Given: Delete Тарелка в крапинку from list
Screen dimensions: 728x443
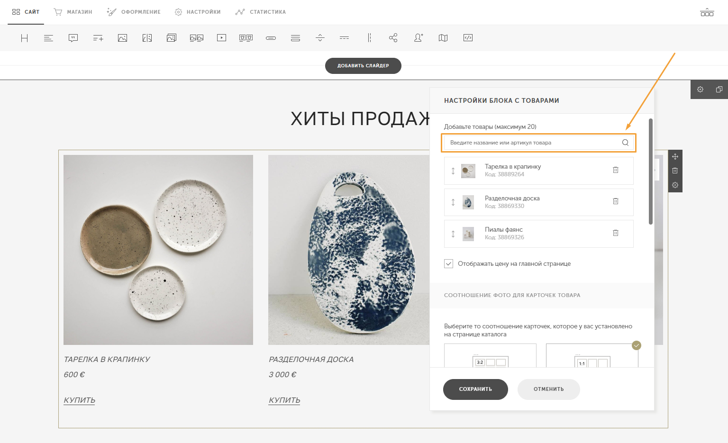Looking at the screenshot, I should pyautogui.click(x=615, y=170).
